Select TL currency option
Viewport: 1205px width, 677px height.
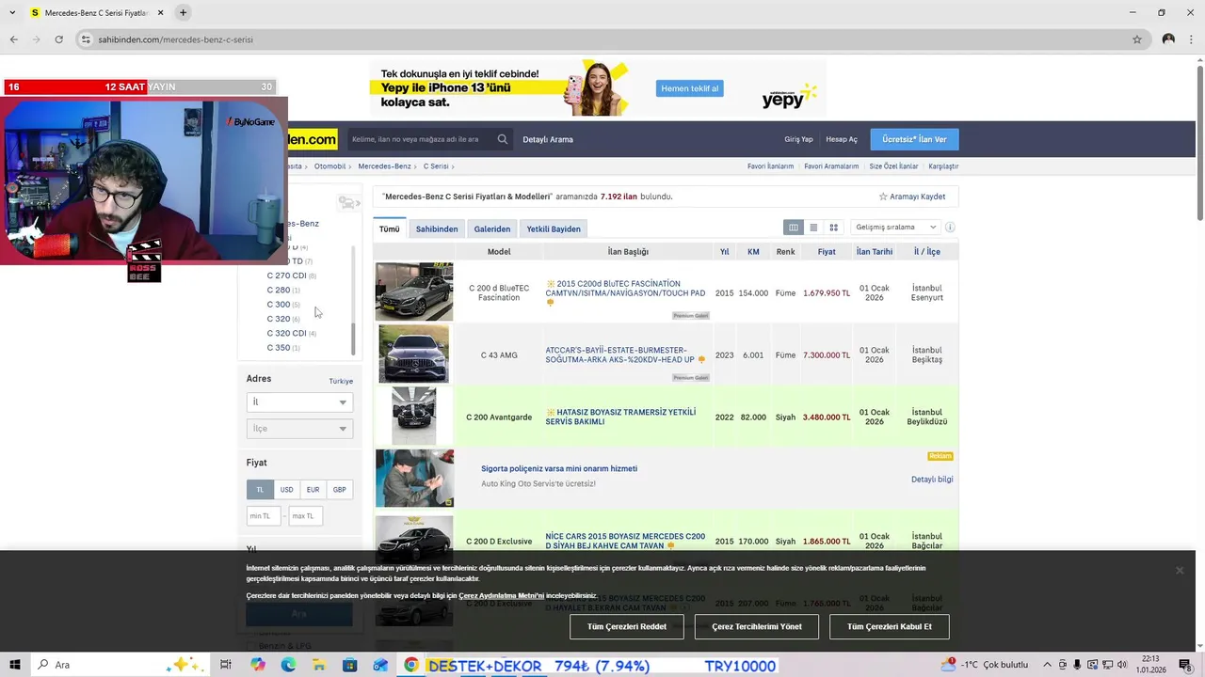tap(260, 490)
